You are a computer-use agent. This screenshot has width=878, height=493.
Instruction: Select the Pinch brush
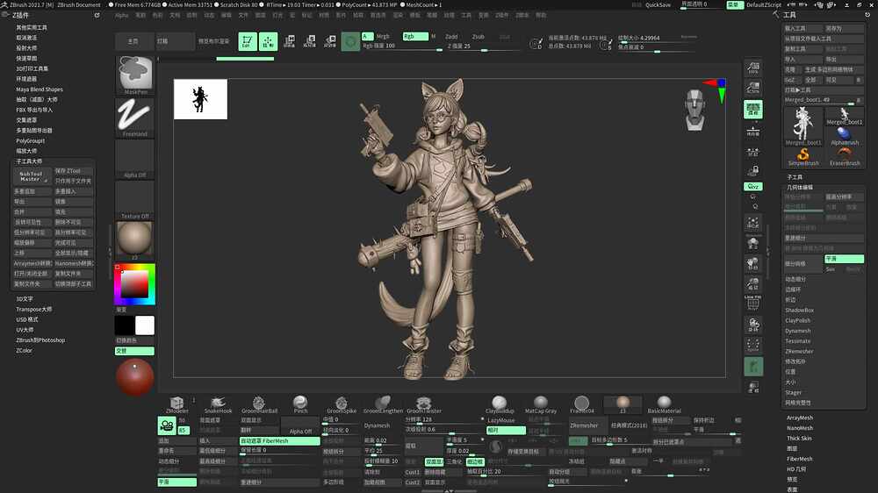pyautogui.click(x=300, y=404)
